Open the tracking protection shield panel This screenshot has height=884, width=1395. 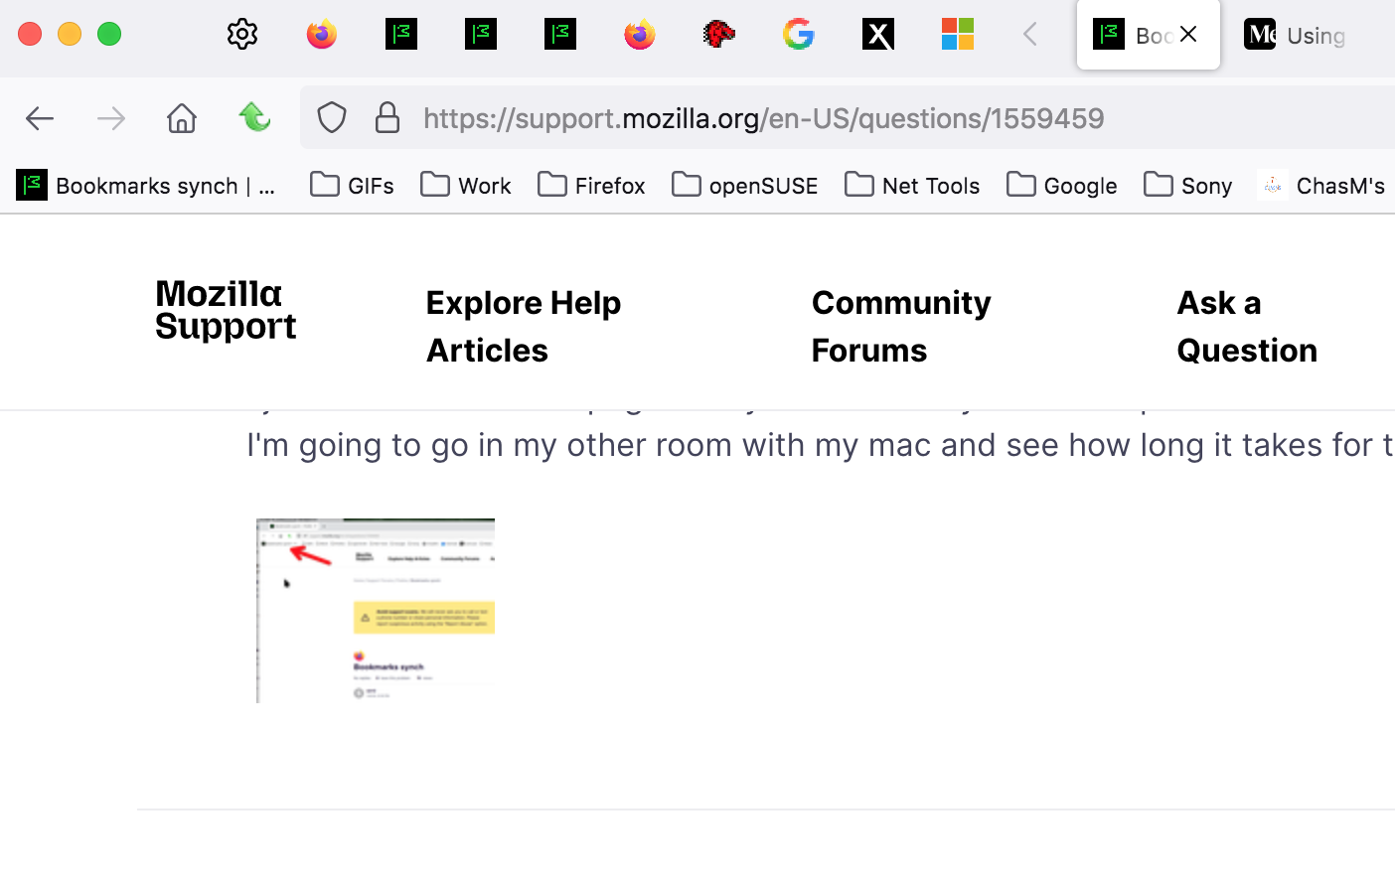click(332, 118)
